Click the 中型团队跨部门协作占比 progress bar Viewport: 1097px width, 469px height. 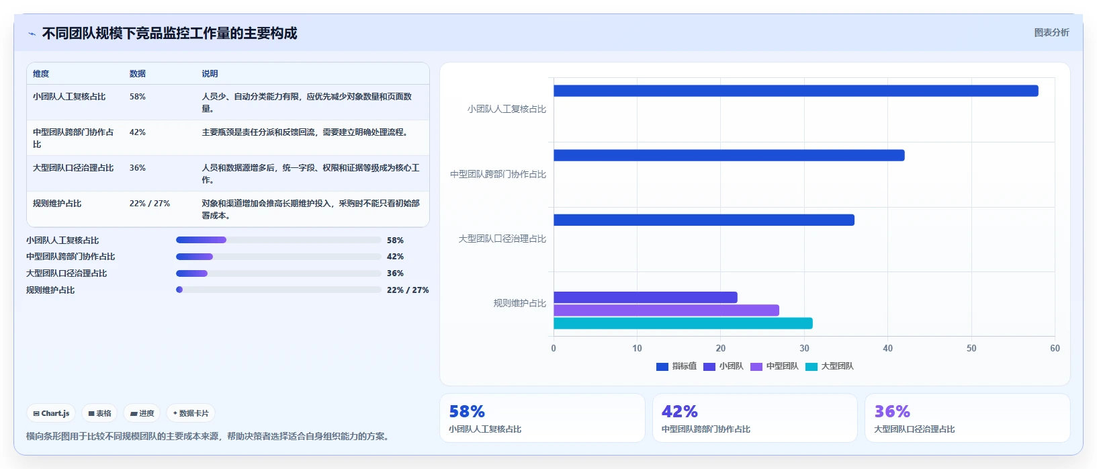[x=279, y=257]
